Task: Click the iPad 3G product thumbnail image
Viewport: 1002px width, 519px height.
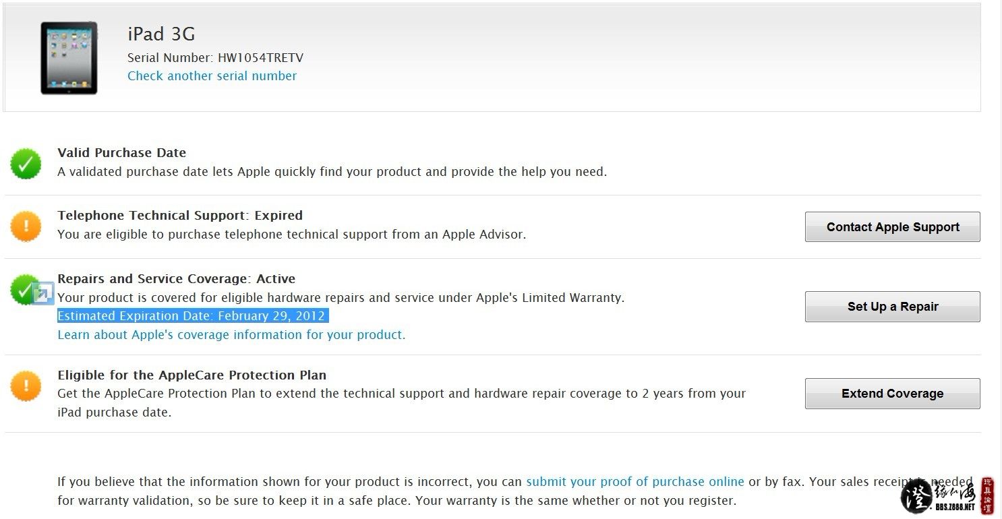Action: click(x=69, y=58)
